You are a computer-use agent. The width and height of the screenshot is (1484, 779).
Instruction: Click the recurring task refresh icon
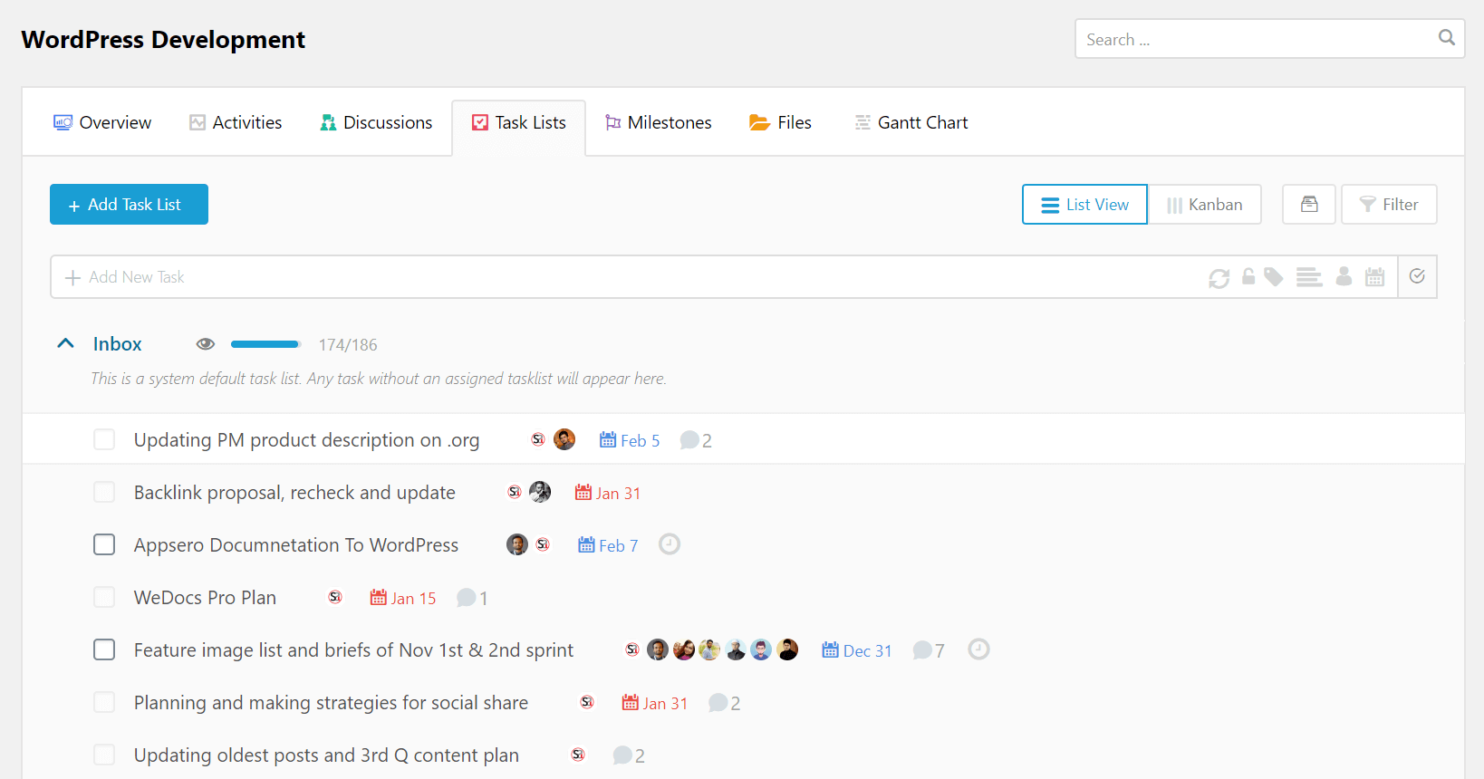click(x=1219, y=278)
